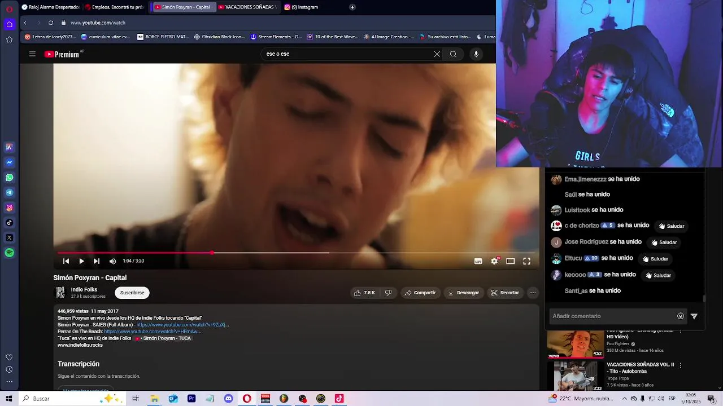Greet 'c de chorizo' with Saludar
The width and height of the screenshot is (723, 406).
point(672,226)
